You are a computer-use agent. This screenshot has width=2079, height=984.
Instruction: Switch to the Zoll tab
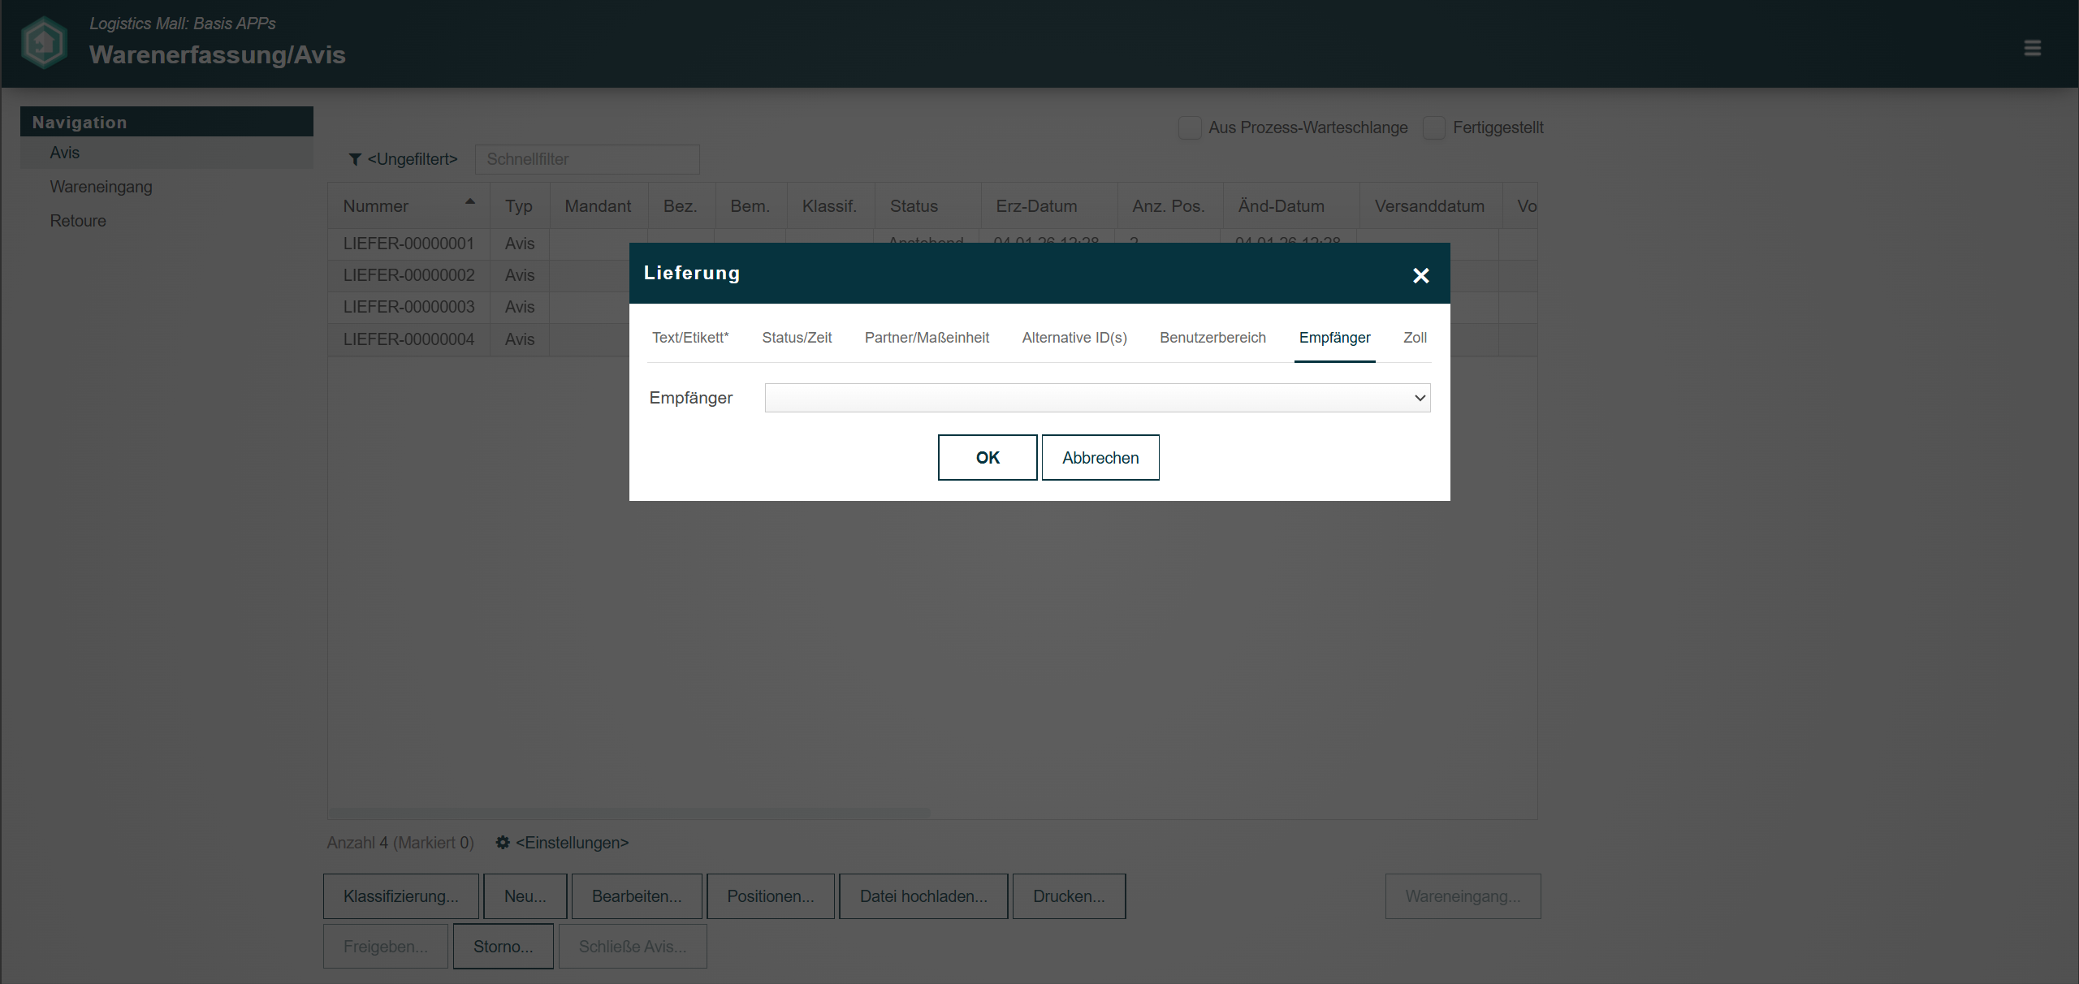coord(1415,338)
